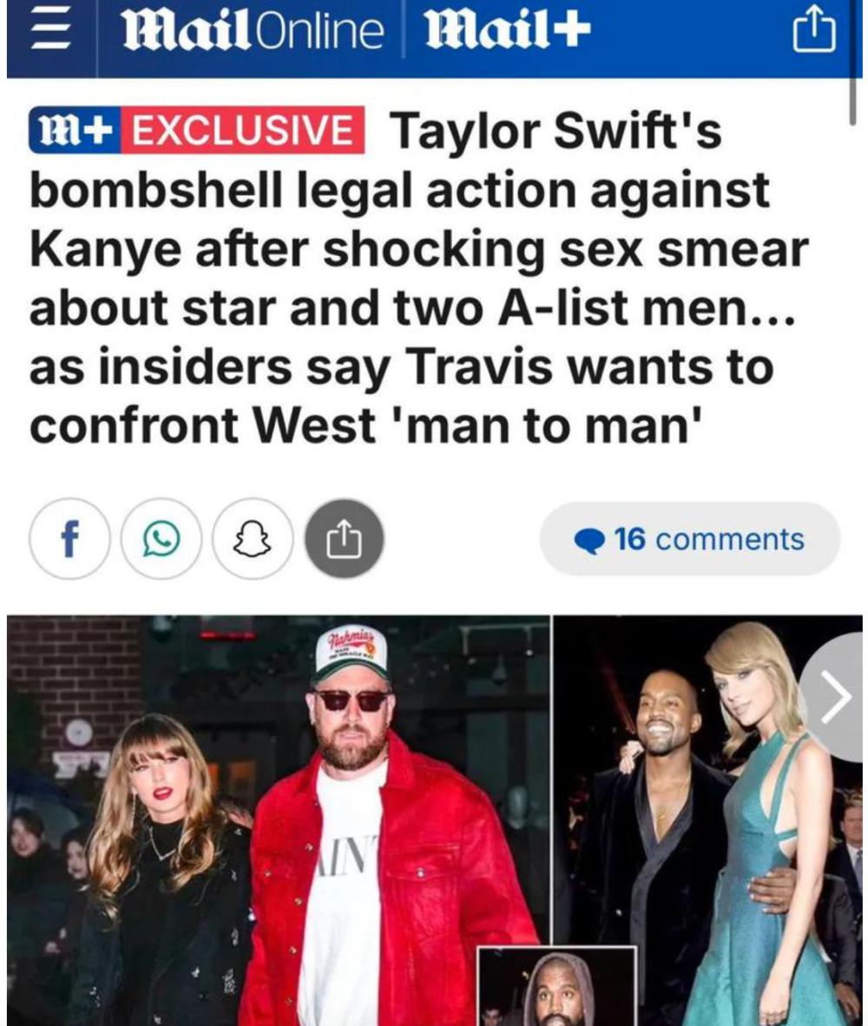The image size is (868, 1026).
Task: Open the Taylor Swift headline link
Action: 418,278
